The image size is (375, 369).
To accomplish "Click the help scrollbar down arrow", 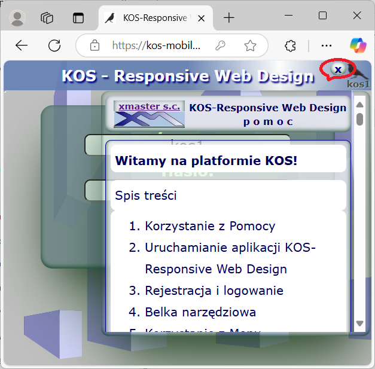I will pyautogui.click(x=359, y=324).
